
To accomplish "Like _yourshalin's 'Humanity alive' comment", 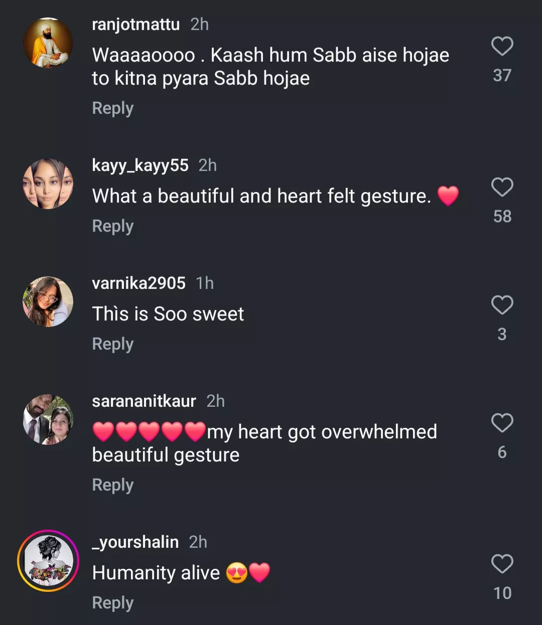I will click(502, 564).
